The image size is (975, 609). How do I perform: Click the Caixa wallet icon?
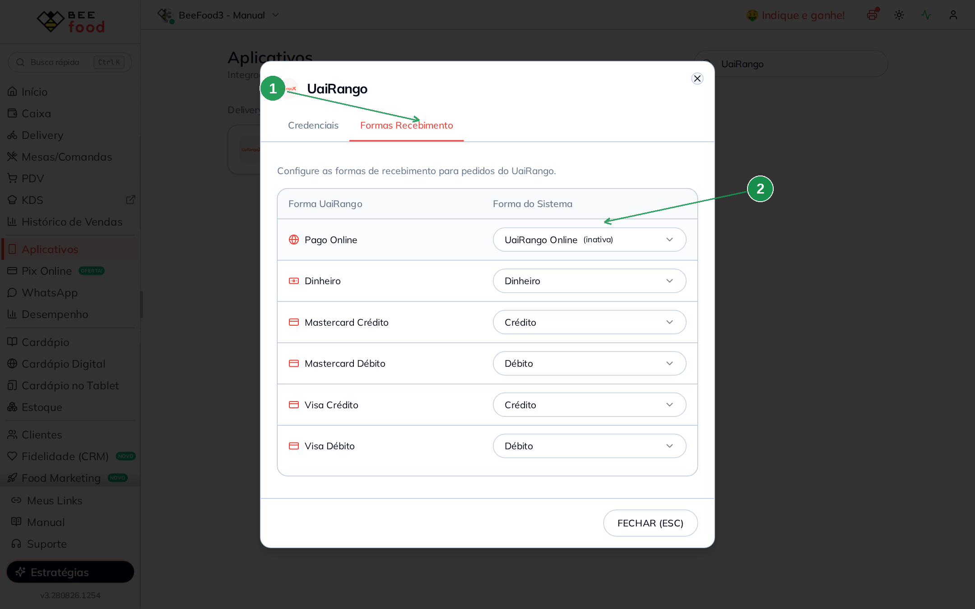pos(12,113)
